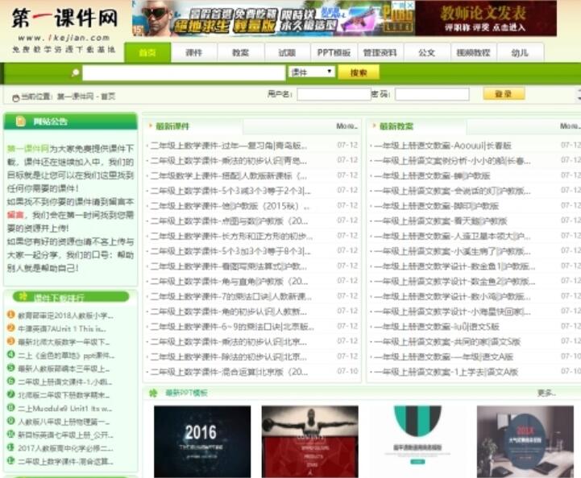
Task: Click the 网站公告 notice icon
Action: pyautogui.click(x=21, y=122)
